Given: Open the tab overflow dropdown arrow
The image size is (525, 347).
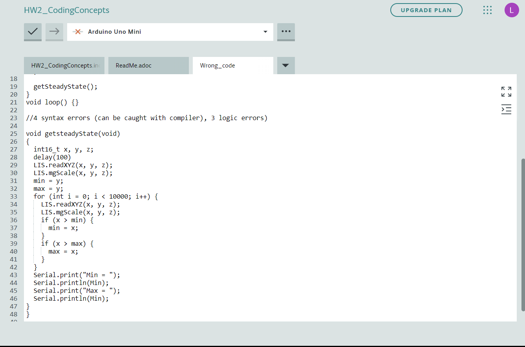Looking at the screenshot, I should tap(286, 65).
